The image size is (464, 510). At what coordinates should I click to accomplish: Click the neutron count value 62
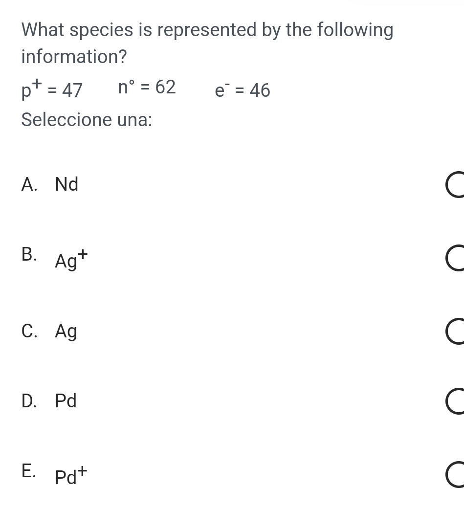[x=165, y=88]
